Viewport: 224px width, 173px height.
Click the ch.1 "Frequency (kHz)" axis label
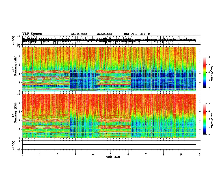(x=16, y=66)
